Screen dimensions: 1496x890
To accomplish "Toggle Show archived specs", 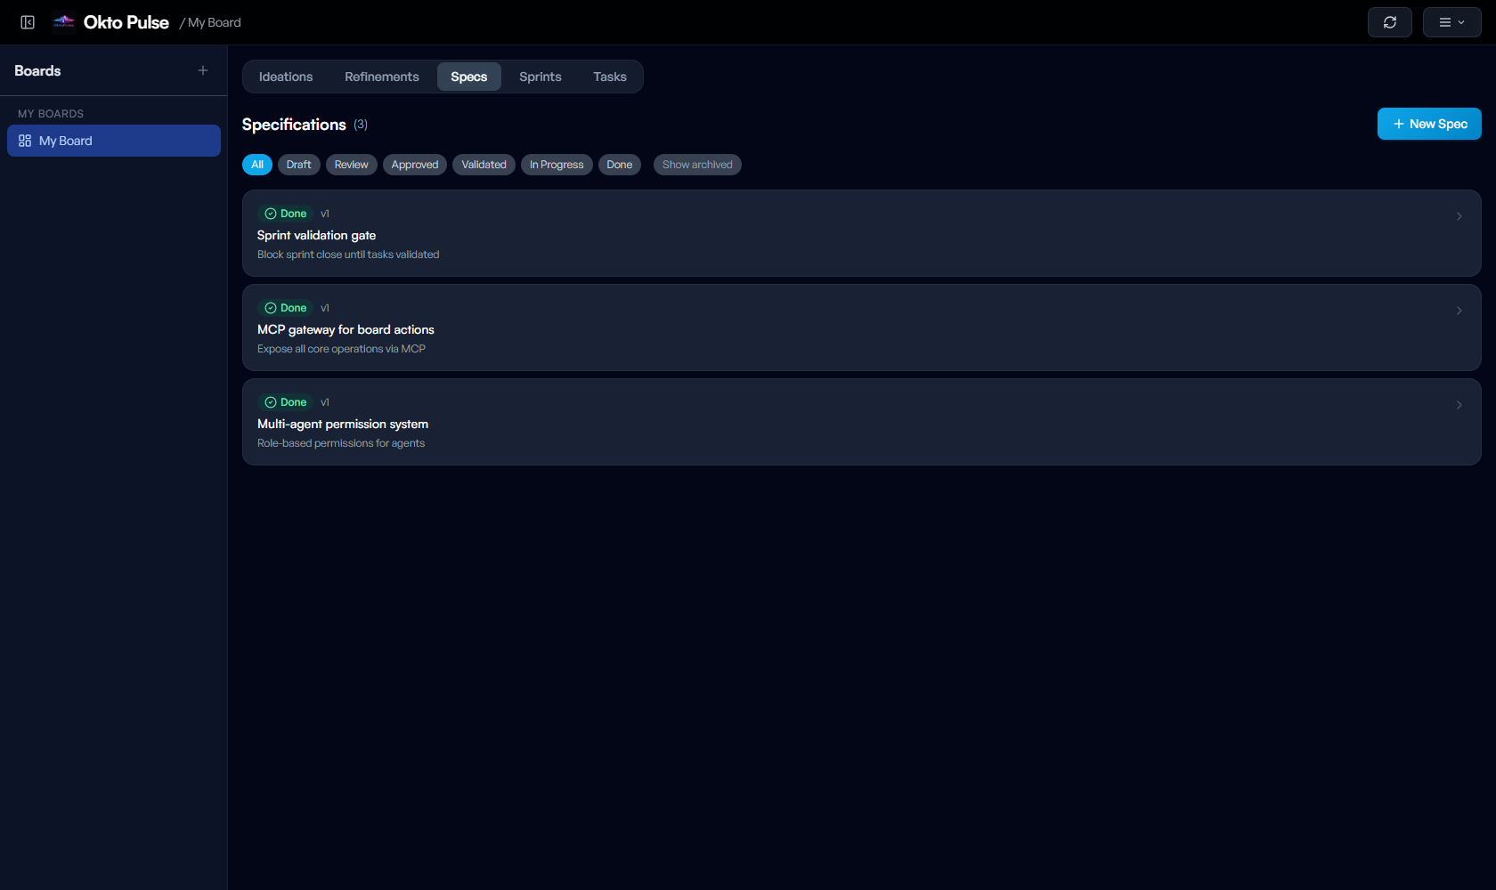I will [697, 165].
